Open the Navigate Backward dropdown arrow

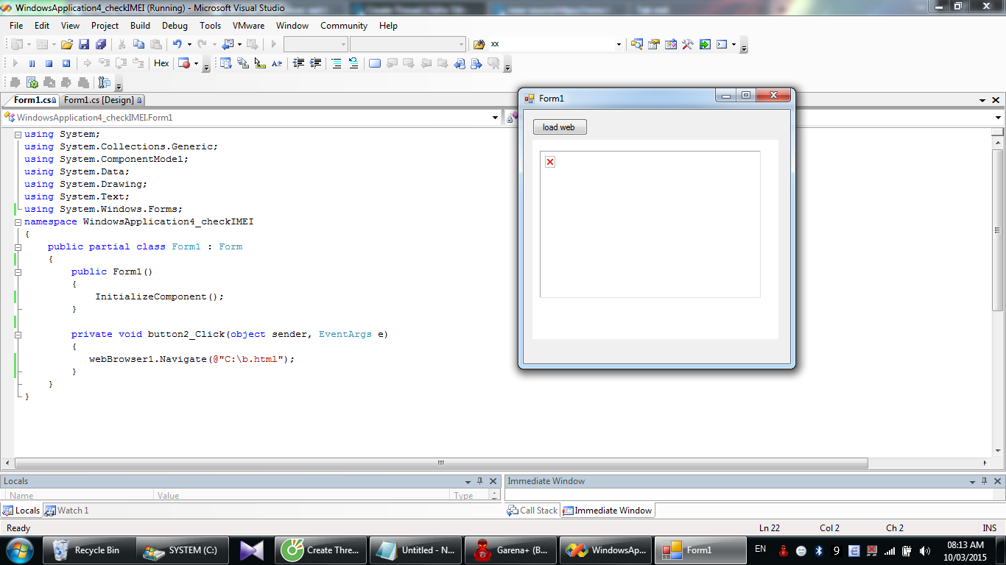click(239, 44)
